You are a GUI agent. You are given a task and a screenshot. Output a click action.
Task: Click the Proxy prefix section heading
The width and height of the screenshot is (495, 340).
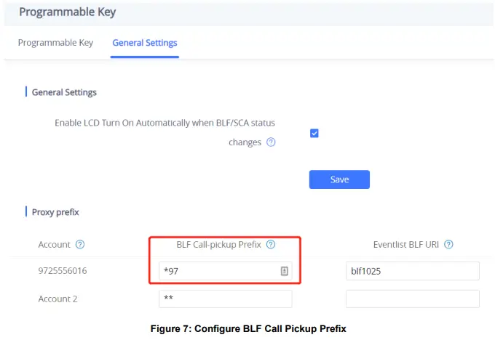(x=55, y=212)
